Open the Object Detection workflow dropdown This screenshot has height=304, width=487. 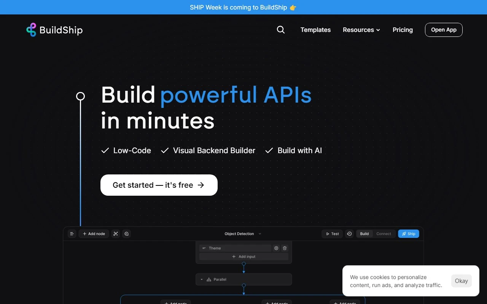243,234
